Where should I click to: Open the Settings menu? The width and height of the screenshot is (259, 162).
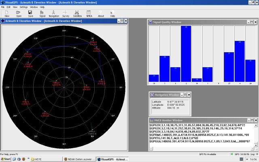[x=24, y=7]
